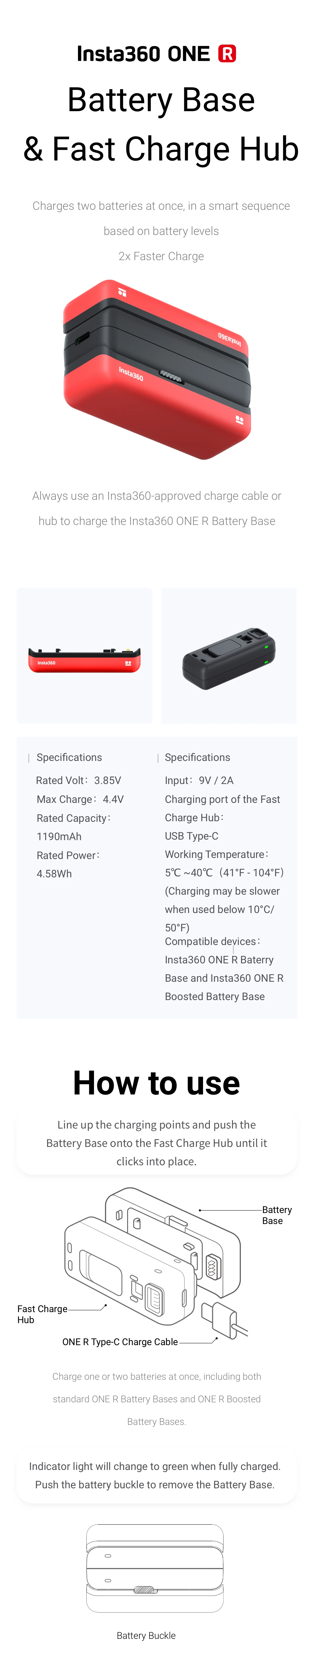Click the ONE R Type-C Charge Cable label

click(x=120, y=1342)
